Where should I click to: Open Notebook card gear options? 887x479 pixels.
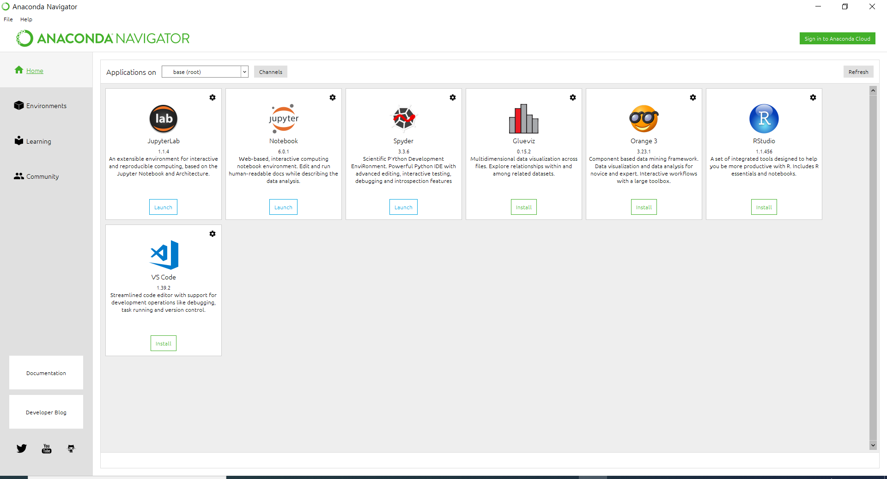[333, 97]
